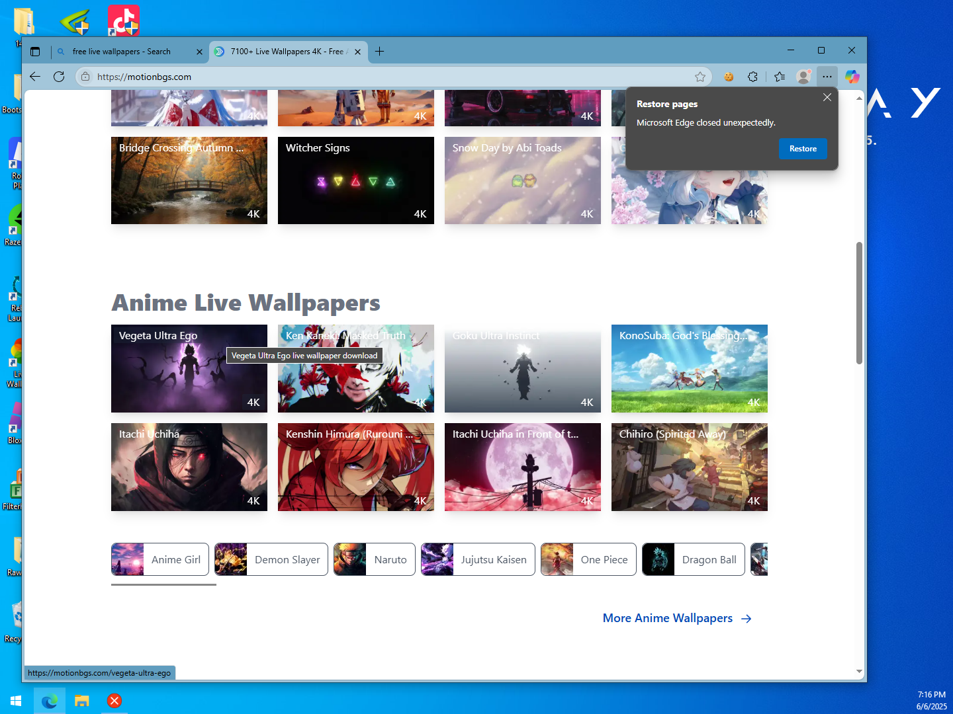Click the page vertical scrollbar thumb
Image resolution: width=953 pixels, height=714 pixels.
click(x=859, y=303)
